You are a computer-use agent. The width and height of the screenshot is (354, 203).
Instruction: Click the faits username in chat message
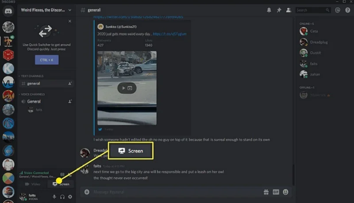pos(97,166)
